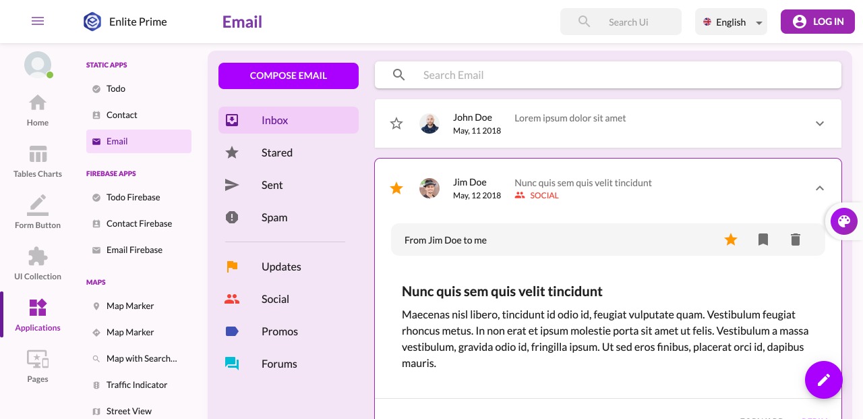
Task: Select the Inbox folder
Action: click(289, 120)
